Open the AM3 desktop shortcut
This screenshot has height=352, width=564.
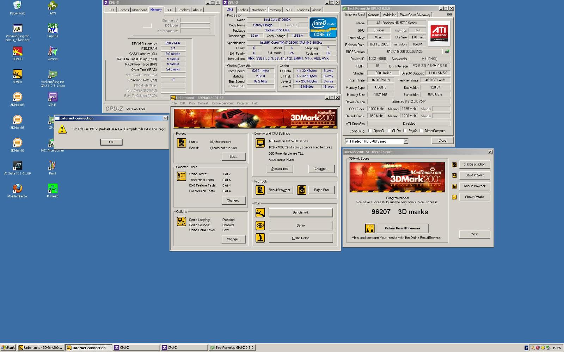(x=53, y=5)
